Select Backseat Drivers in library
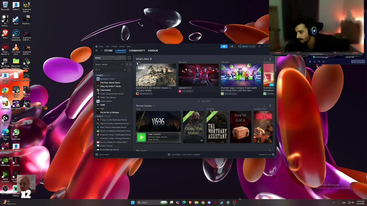This screenshot has width=367, height=206. pos(107,79)
